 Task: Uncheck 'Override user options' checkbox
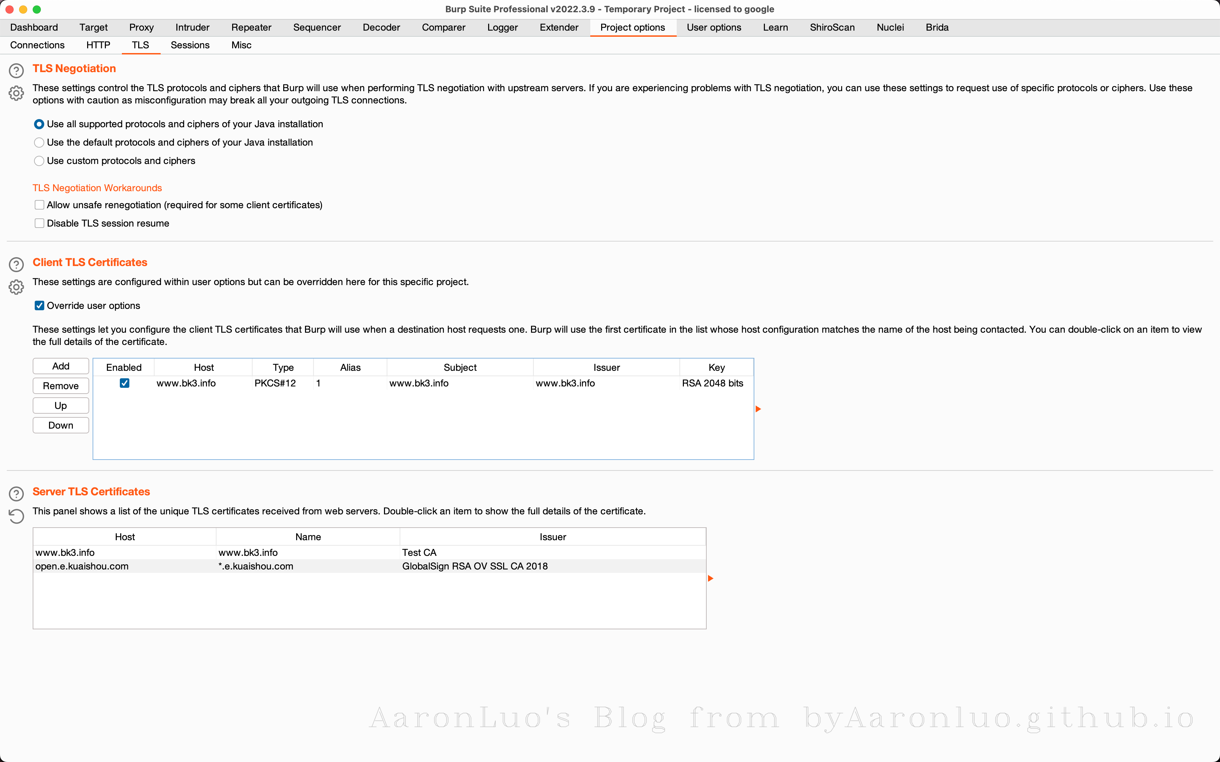pyautogui.click(x=39, y=305)
